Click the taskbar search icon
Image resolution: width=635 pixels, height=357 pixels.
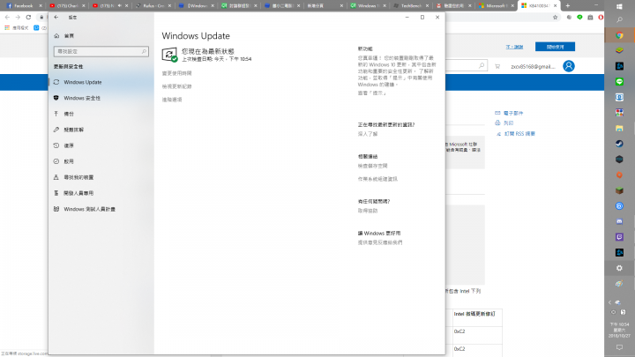click(619, 19)
